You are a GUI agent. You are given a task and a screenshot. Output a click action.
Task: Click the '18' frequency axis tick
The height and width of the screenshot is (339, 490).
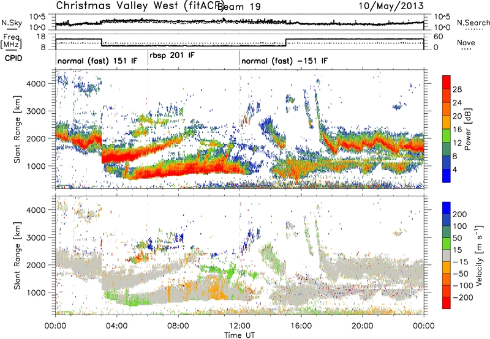(41, 37)
